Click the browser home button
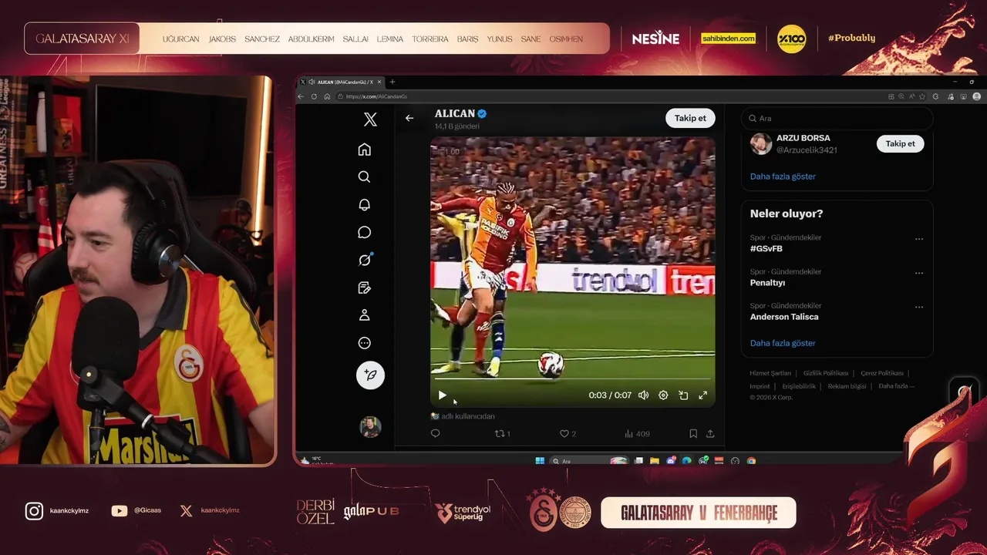Viewport: 987px width, 555px height. [x=327, y=96]
